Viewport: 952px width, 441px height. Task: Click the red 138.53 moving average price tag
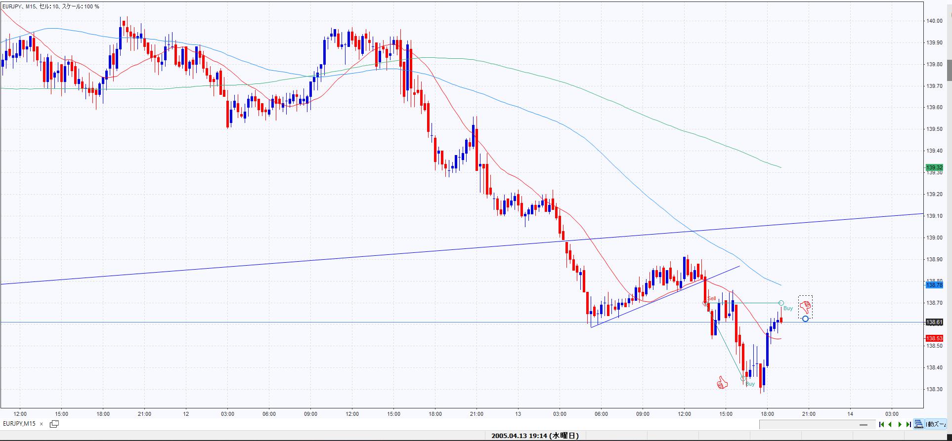coord(934,338)
